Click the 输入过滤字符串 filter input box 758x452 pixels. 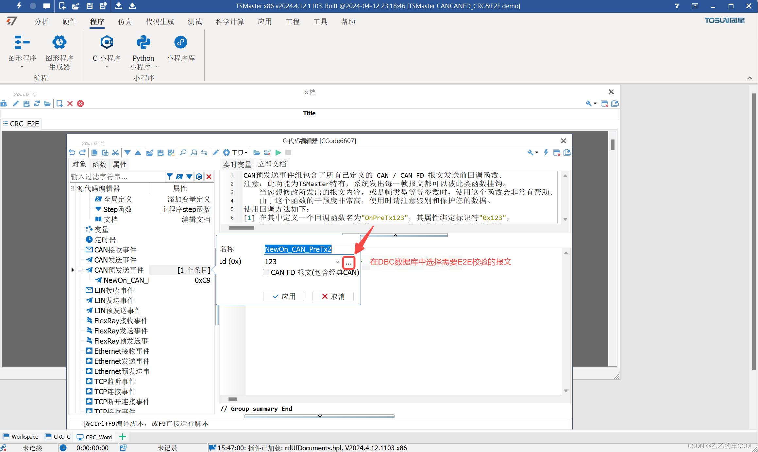pos(117,177)
